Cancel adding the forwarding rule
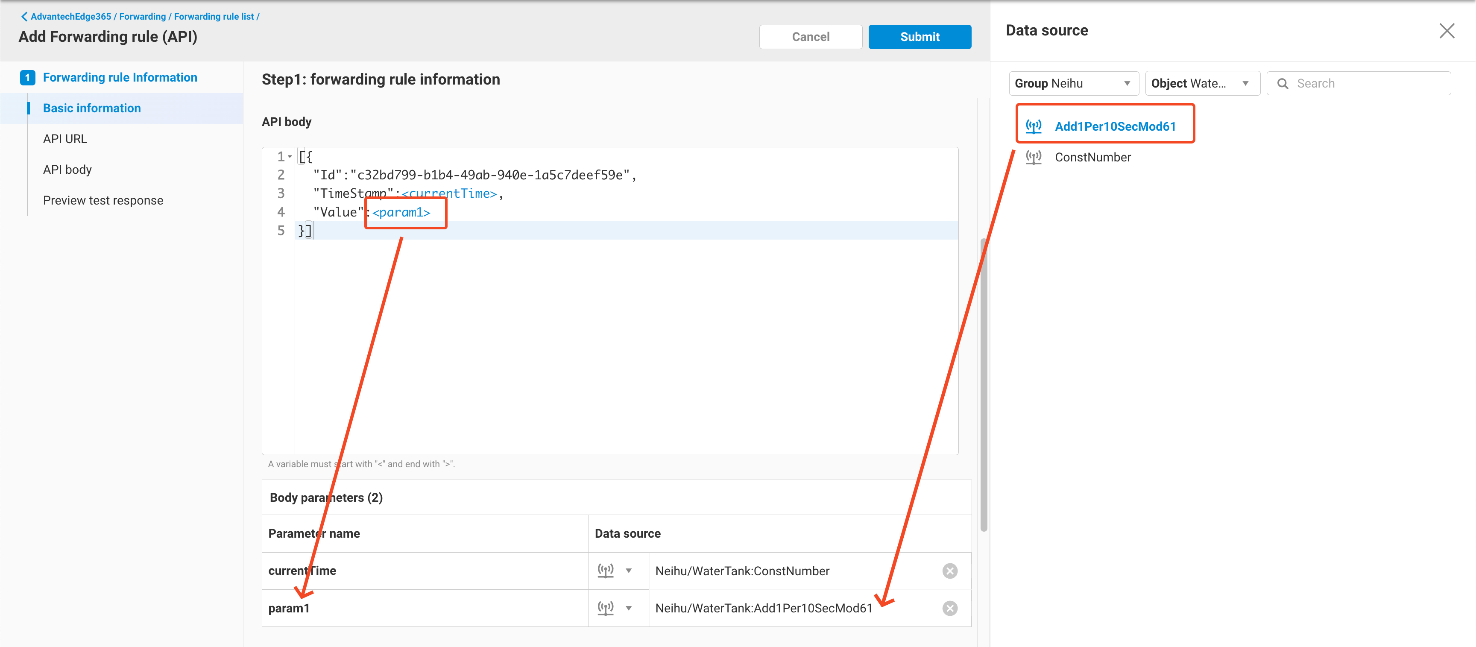Viewport: 1476px width, 647px height. (810, 36)
